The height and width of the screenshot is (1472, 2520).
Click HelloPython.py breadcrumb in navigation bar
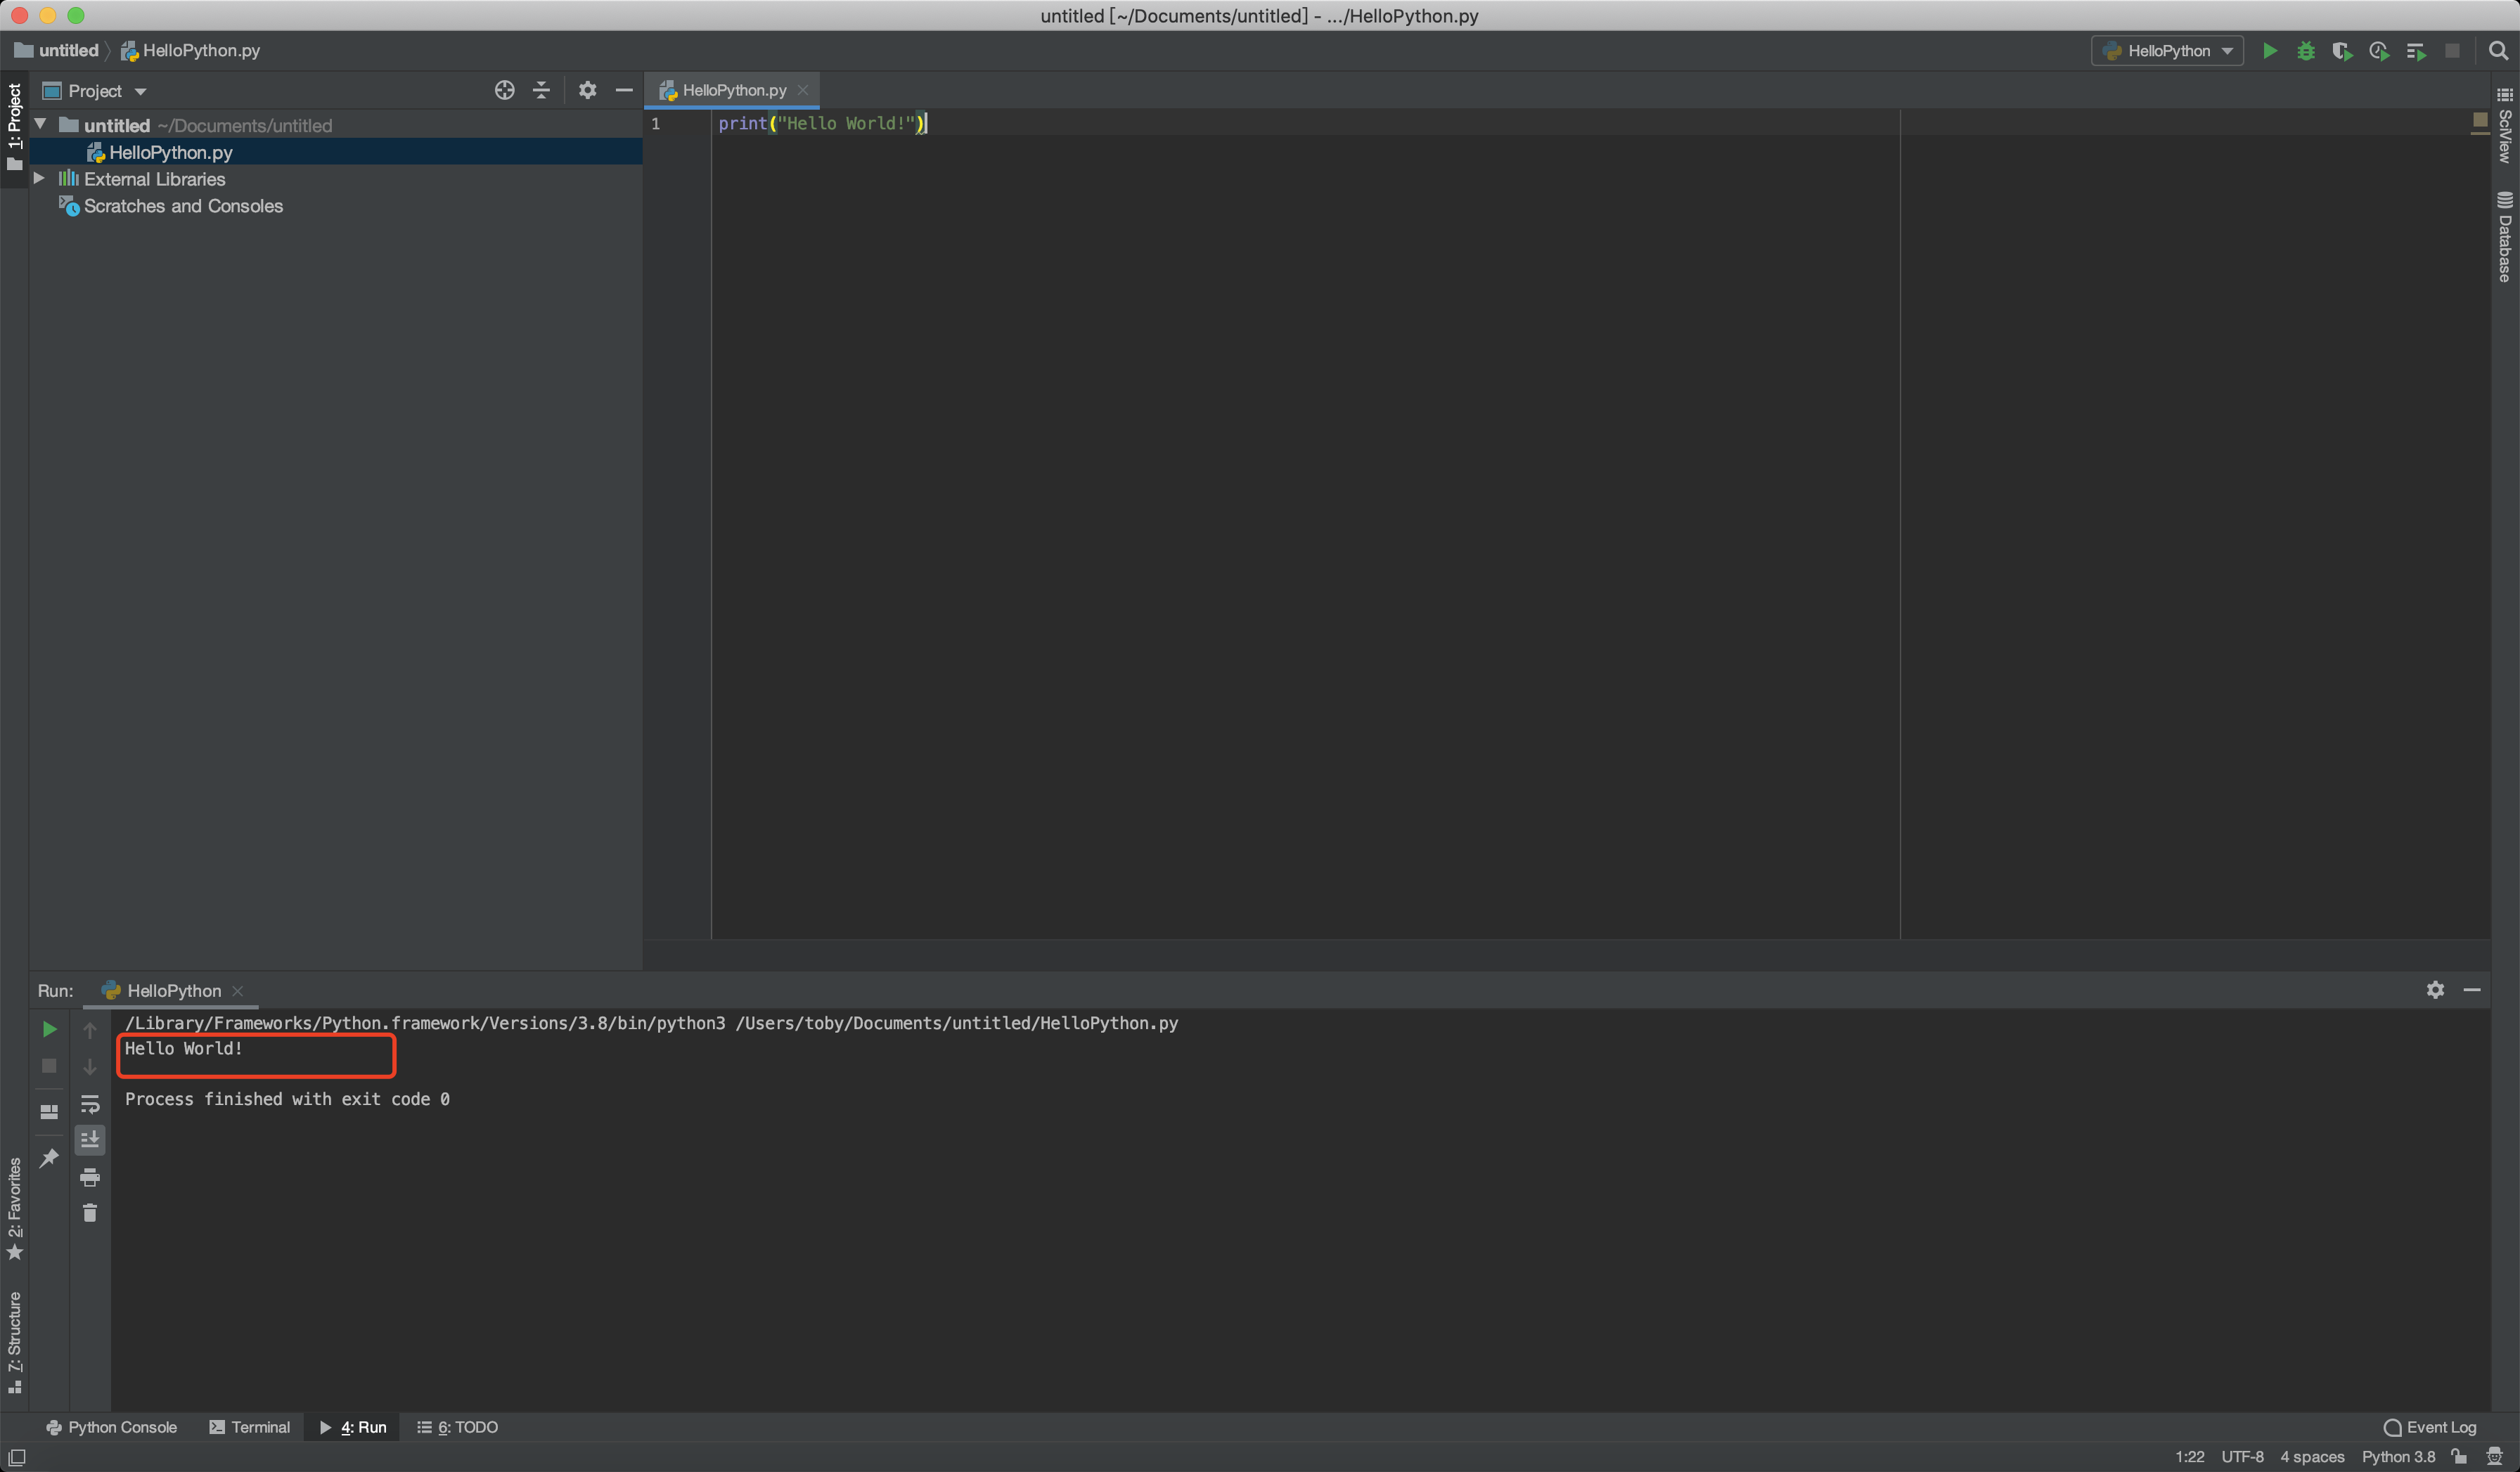pos(190,50)
